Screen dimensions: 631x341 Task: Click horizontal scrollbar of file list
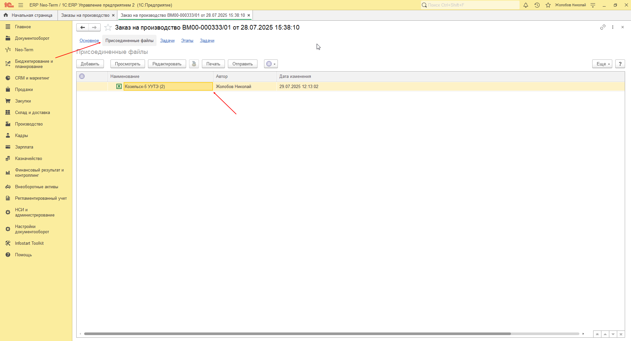coord(298,334)
